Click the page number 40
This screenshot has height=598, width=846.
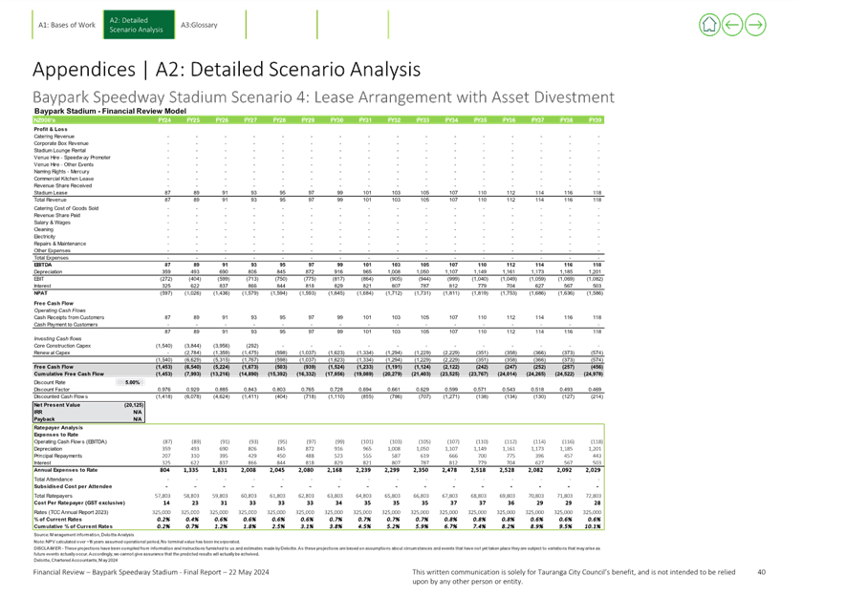coord(761,572)
